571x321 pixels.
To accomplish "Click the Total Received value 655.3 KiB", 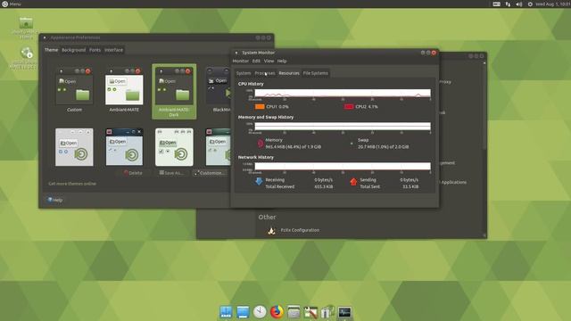I will [x=323, y=186].
